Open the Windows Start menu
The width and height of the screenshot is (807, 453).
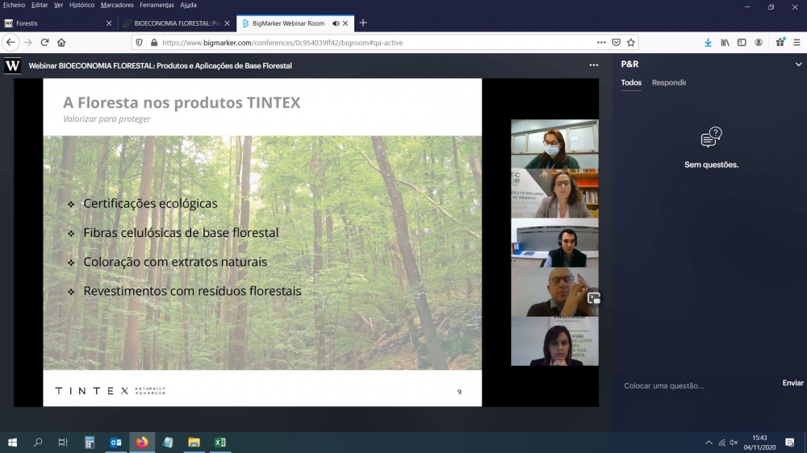tap(12, 443)
